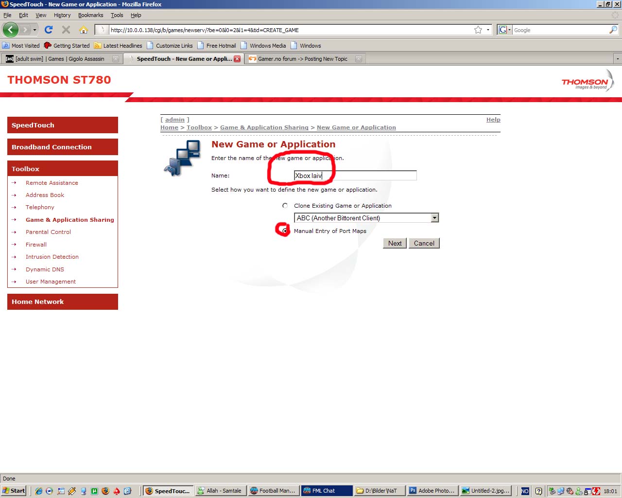Open Intrusion Detection in the Toolbox menu

tap(52, 257)
